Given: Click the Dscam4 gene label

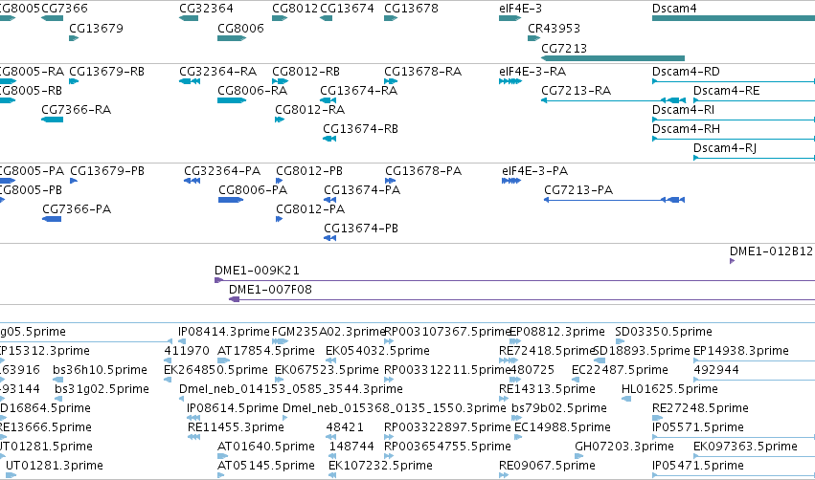Looking at the screenshot, I should point(674,9).
